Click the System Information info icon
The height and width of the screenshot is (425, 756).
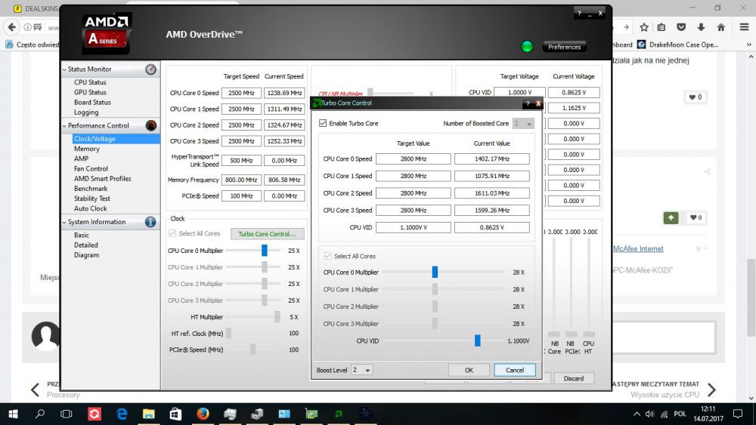click(150, 222)
